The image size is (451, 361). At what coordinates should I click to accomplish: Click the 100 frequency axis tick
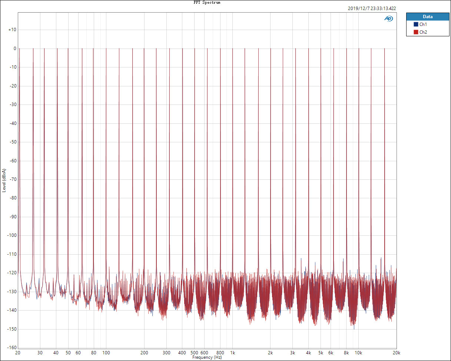click(x=106, y=353)
